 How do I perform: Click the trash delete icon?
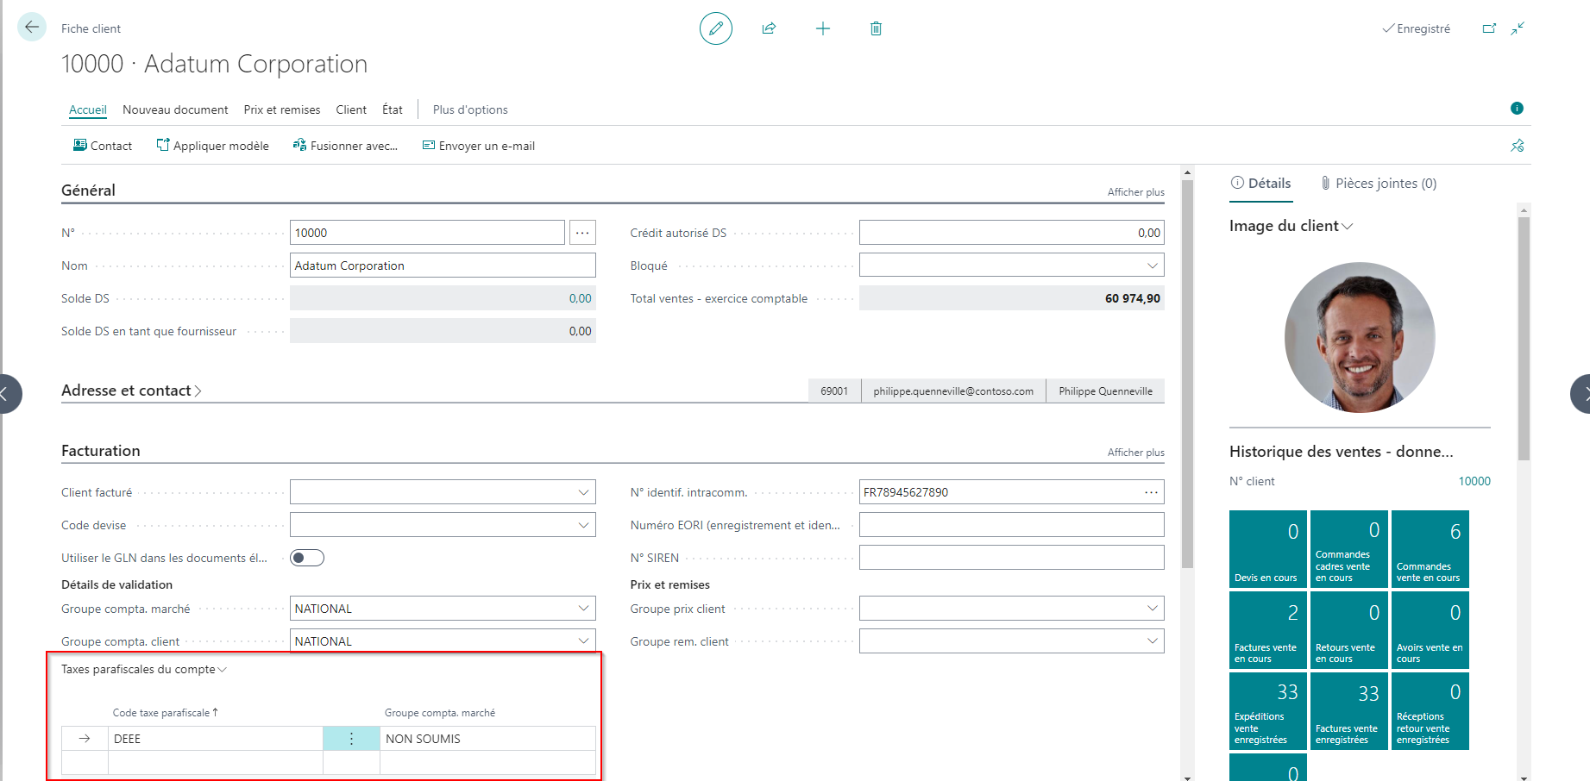coord(876,28)
